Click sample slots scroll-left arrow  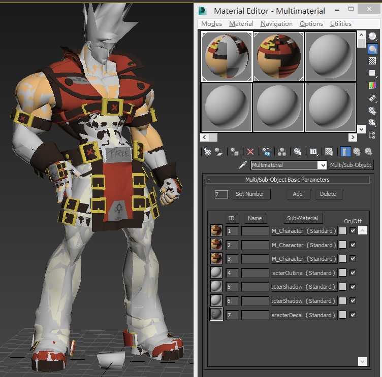click(204, 138)
